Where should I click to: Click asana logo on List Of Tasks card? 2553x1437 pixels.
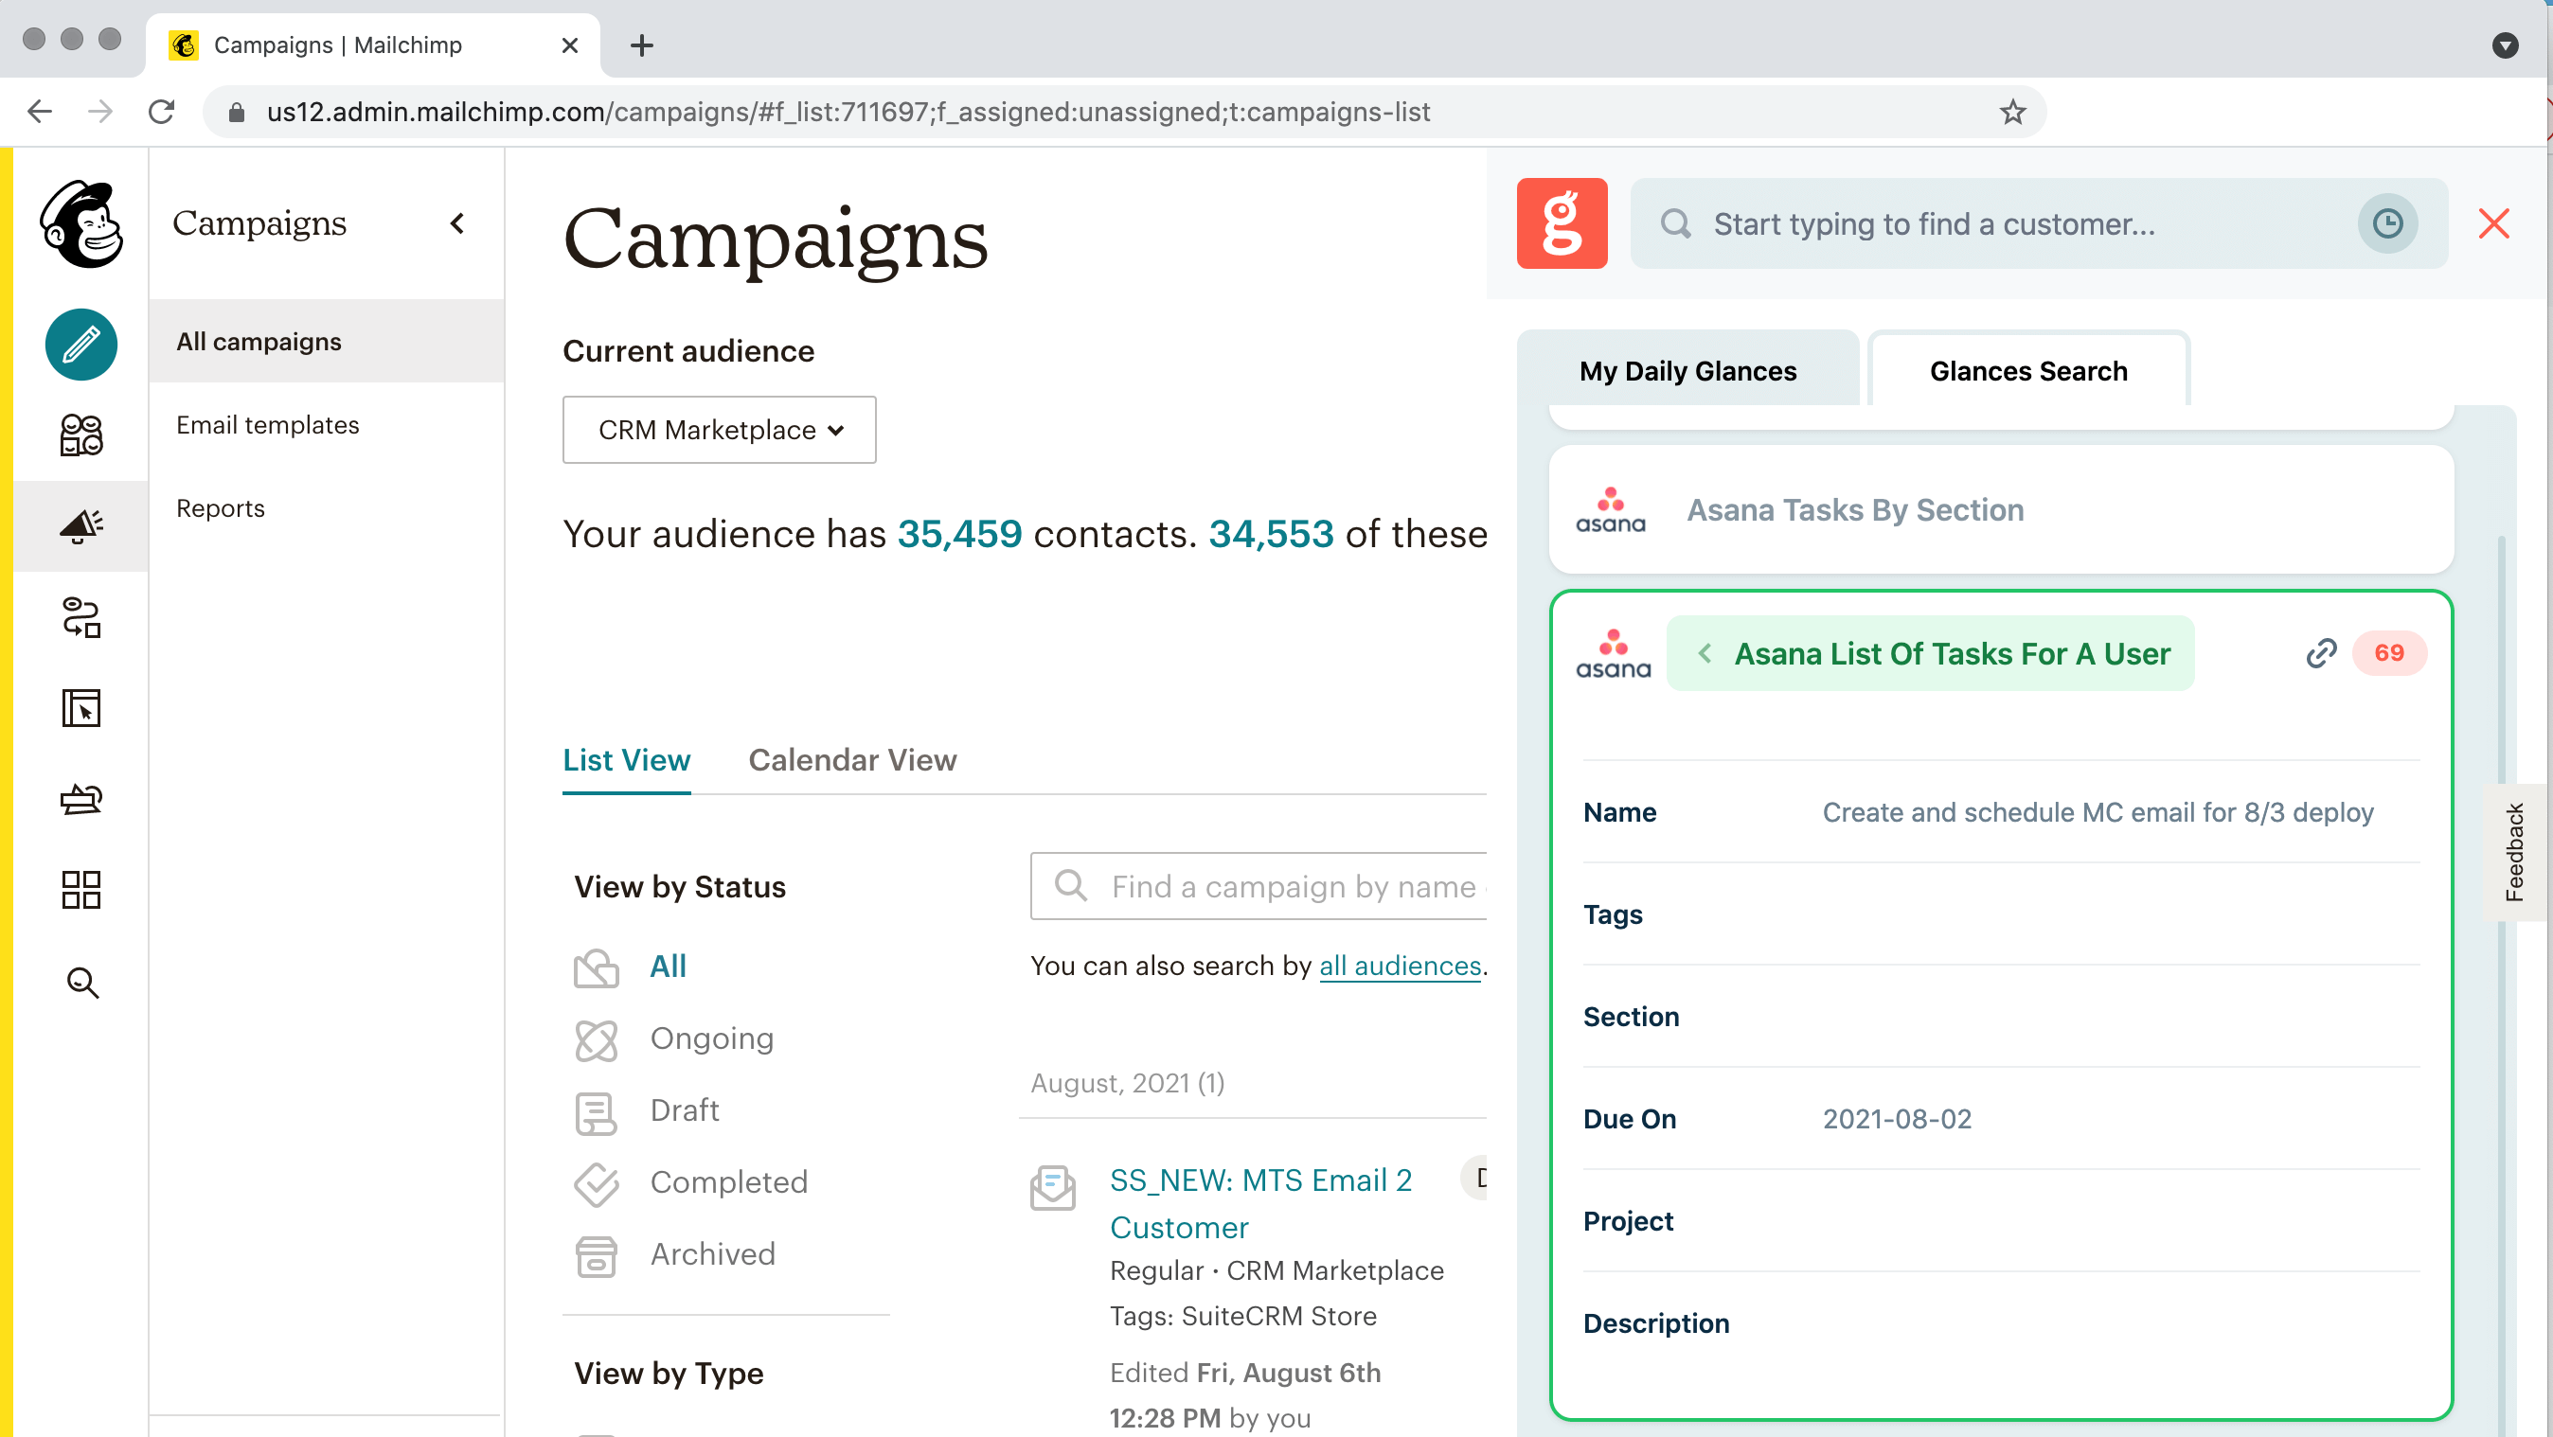click(1613, 653)
